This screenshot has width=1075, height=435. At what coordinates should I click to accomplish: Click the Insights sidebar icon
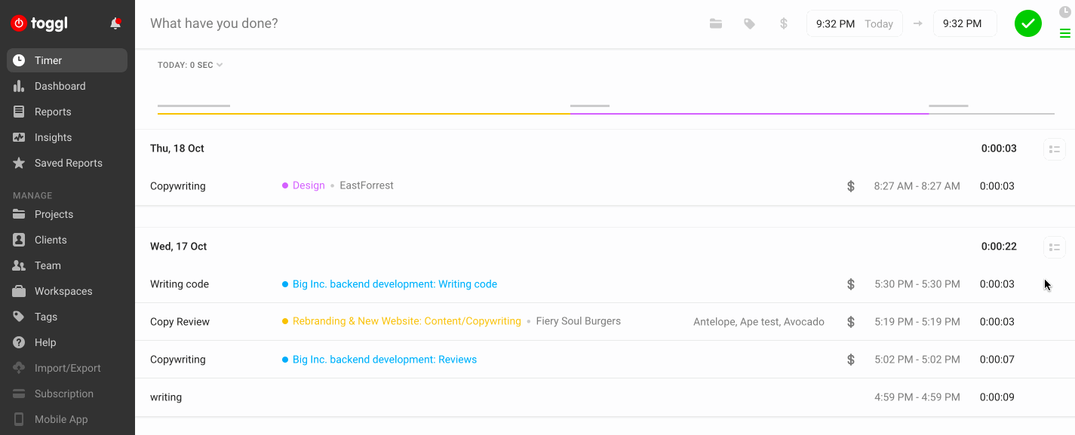point(19,137)
